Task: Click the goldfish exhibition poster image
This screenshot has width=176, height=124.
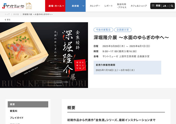Action: click(44, 55)
